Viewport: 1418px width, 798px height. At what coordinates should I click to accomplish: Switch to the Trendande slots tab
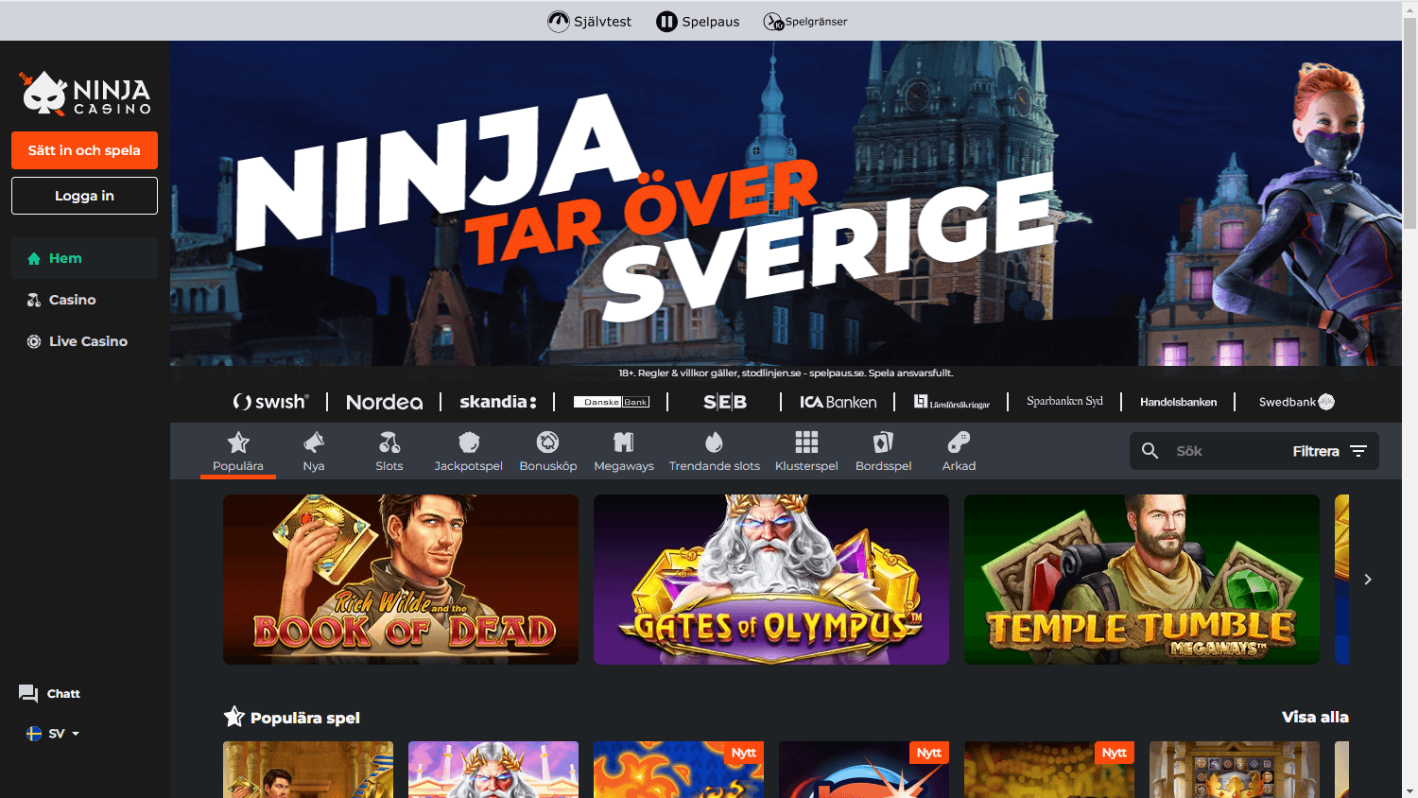point(715,451)
